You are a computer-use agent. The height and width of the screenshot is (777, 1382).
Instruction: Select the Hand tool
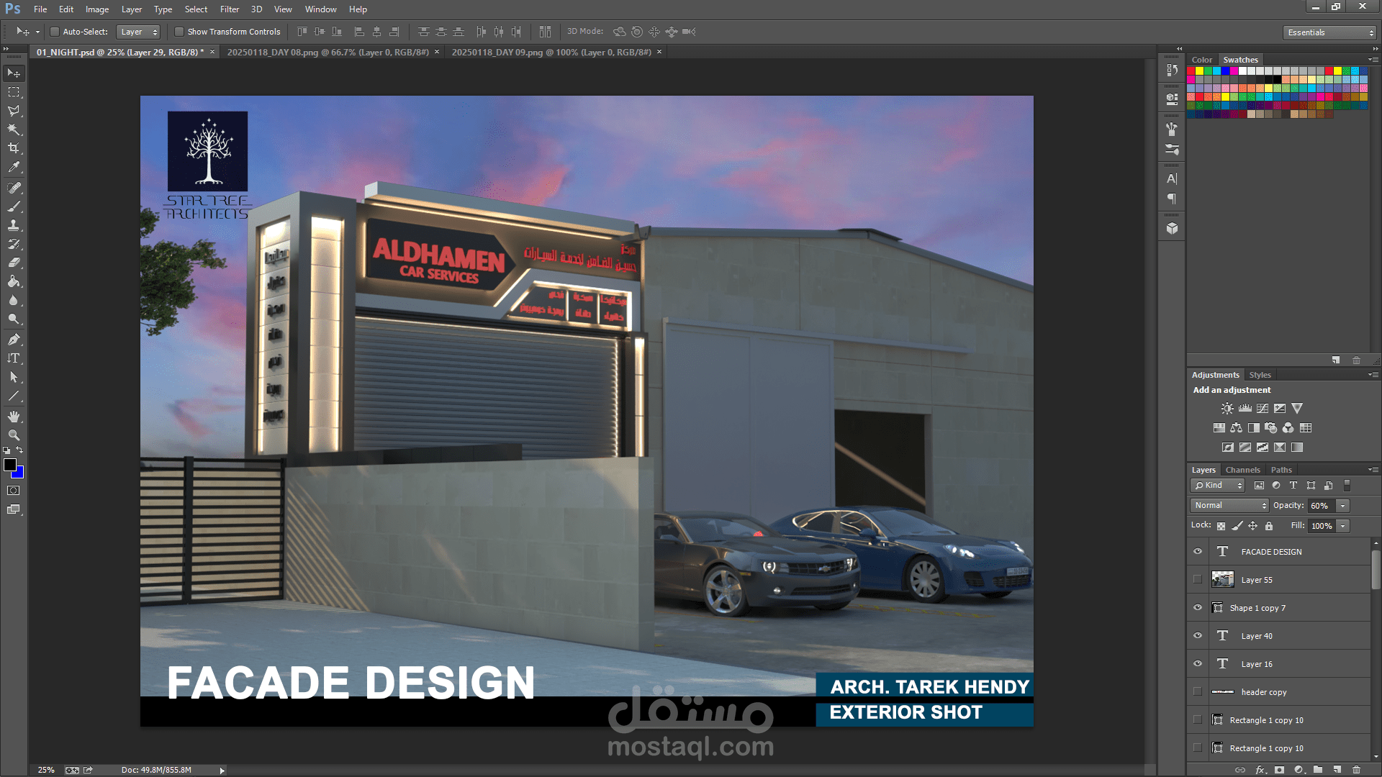point(14,417)
